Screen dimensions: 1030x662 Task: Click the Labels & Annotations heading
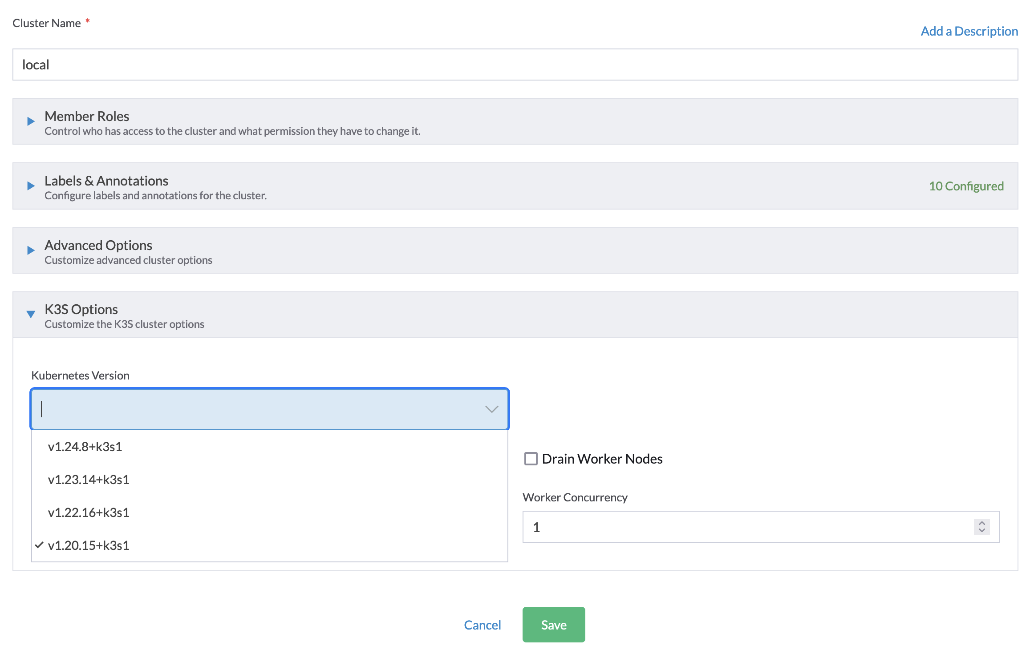point(106,181)
